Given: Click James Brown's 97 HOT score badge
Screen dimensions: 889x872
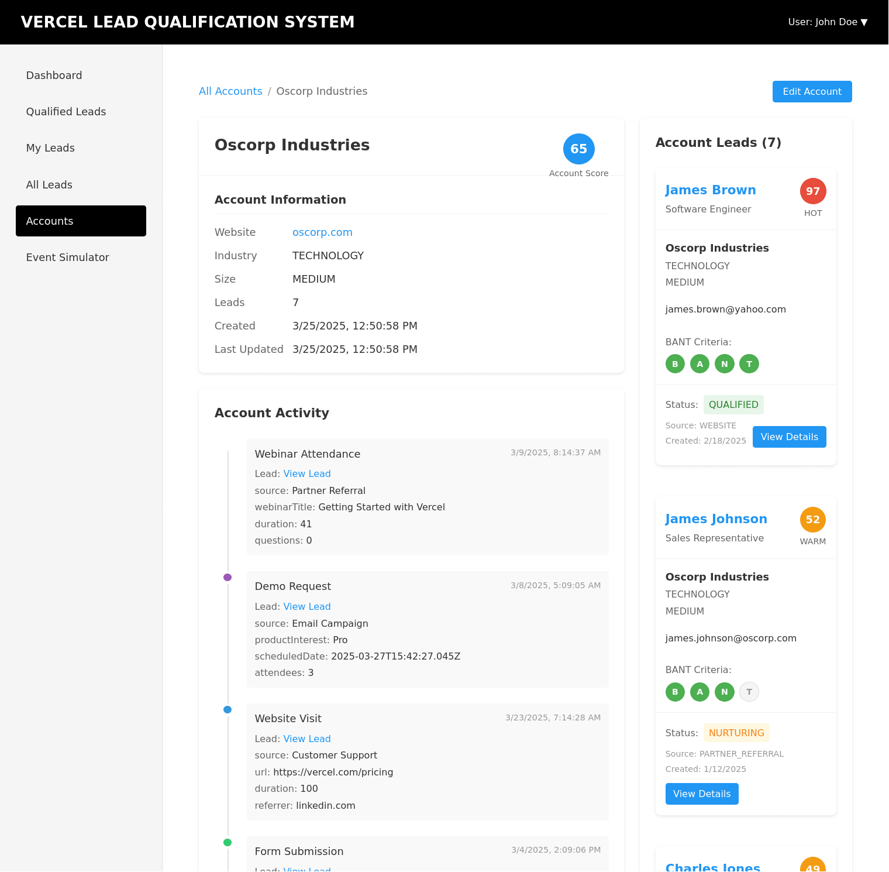Looking at the screenshot, I should tap(813, 191).
